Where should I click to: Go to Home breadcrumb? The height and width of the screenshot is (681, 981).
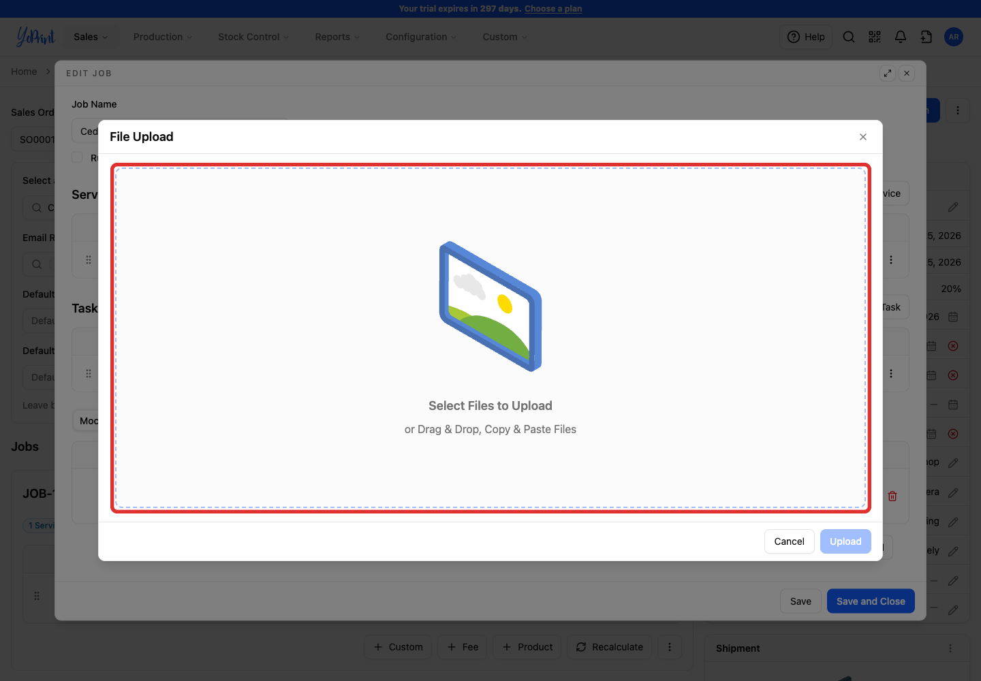click(x=24, y=72)
